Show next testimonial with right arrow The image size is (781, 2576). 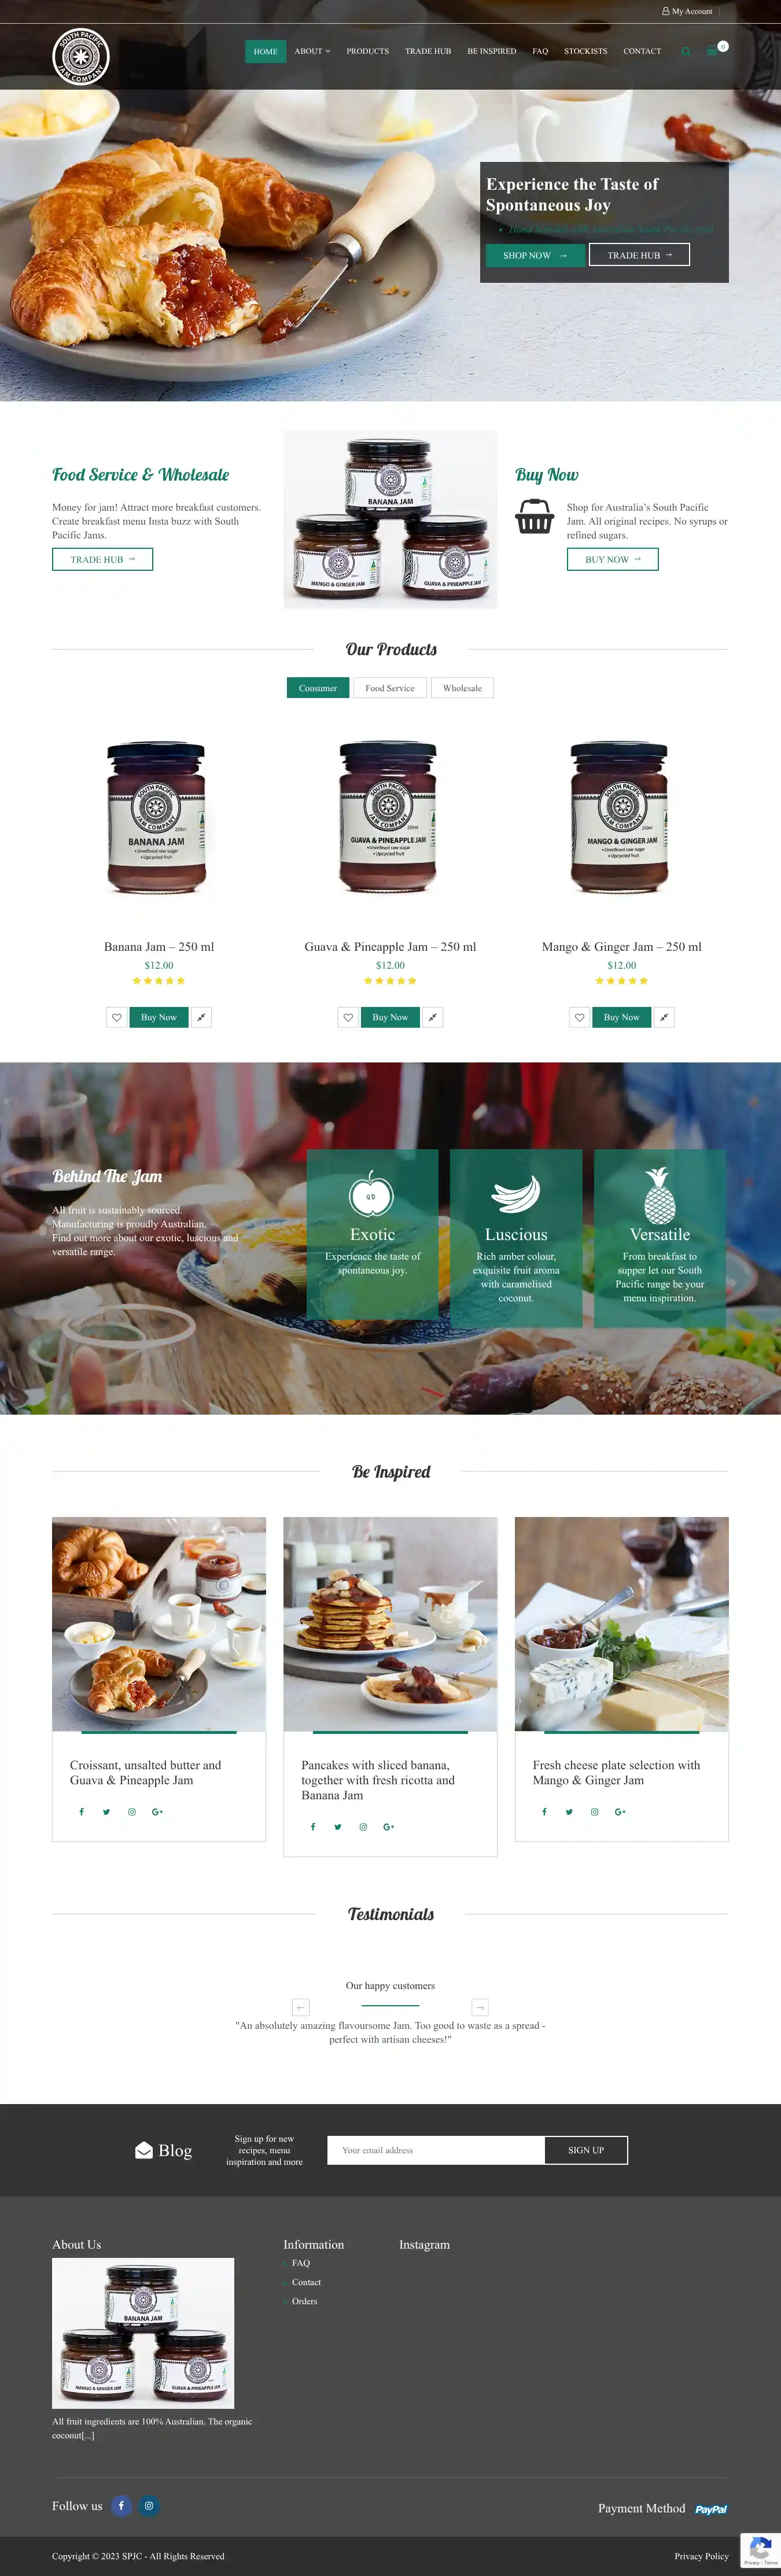click(x=480, y=2007)
